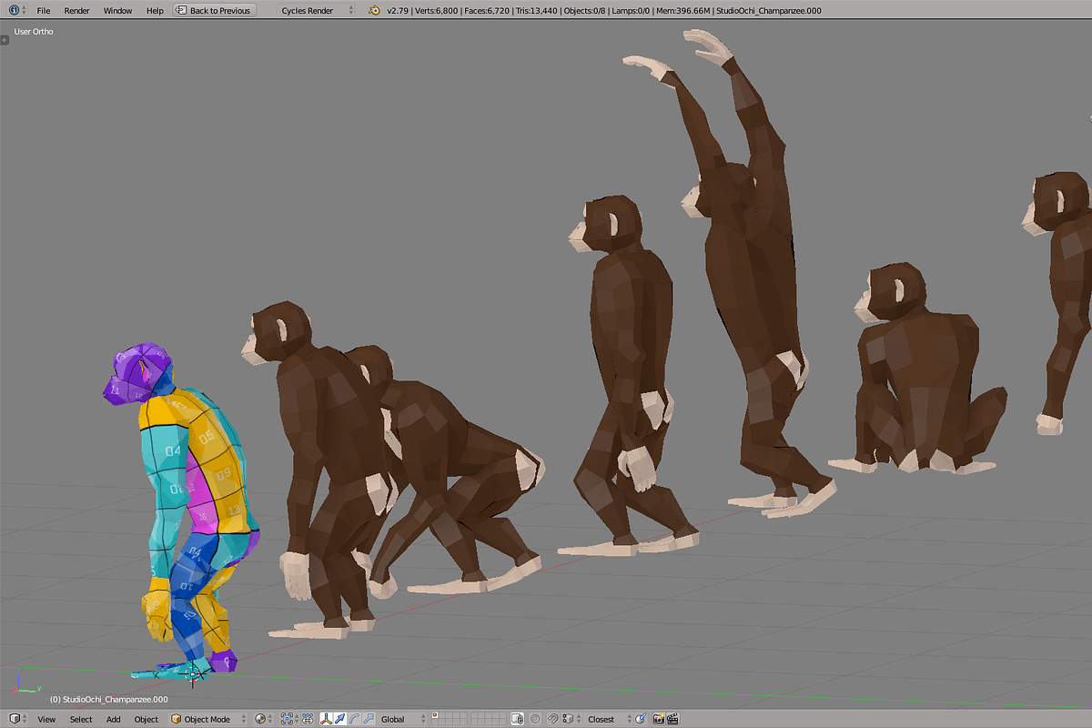Open the Info editor type selector

[x=17, y=10]
